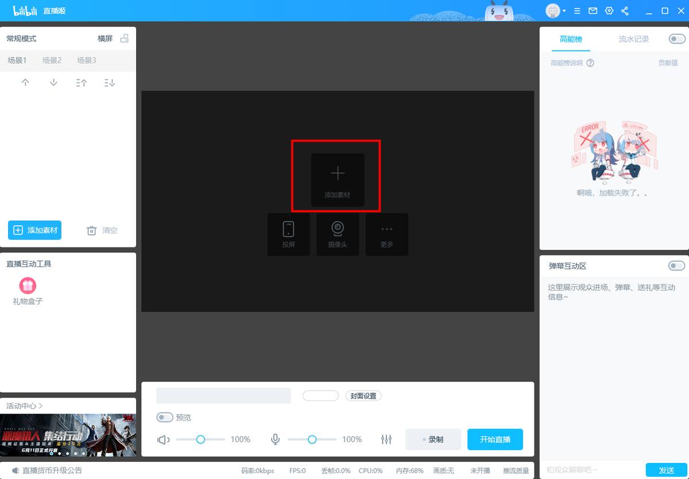The height and width of the screenshot is (479, 689).
Task: Mute the speaker volume icon
Action: [x=164, y=439]
